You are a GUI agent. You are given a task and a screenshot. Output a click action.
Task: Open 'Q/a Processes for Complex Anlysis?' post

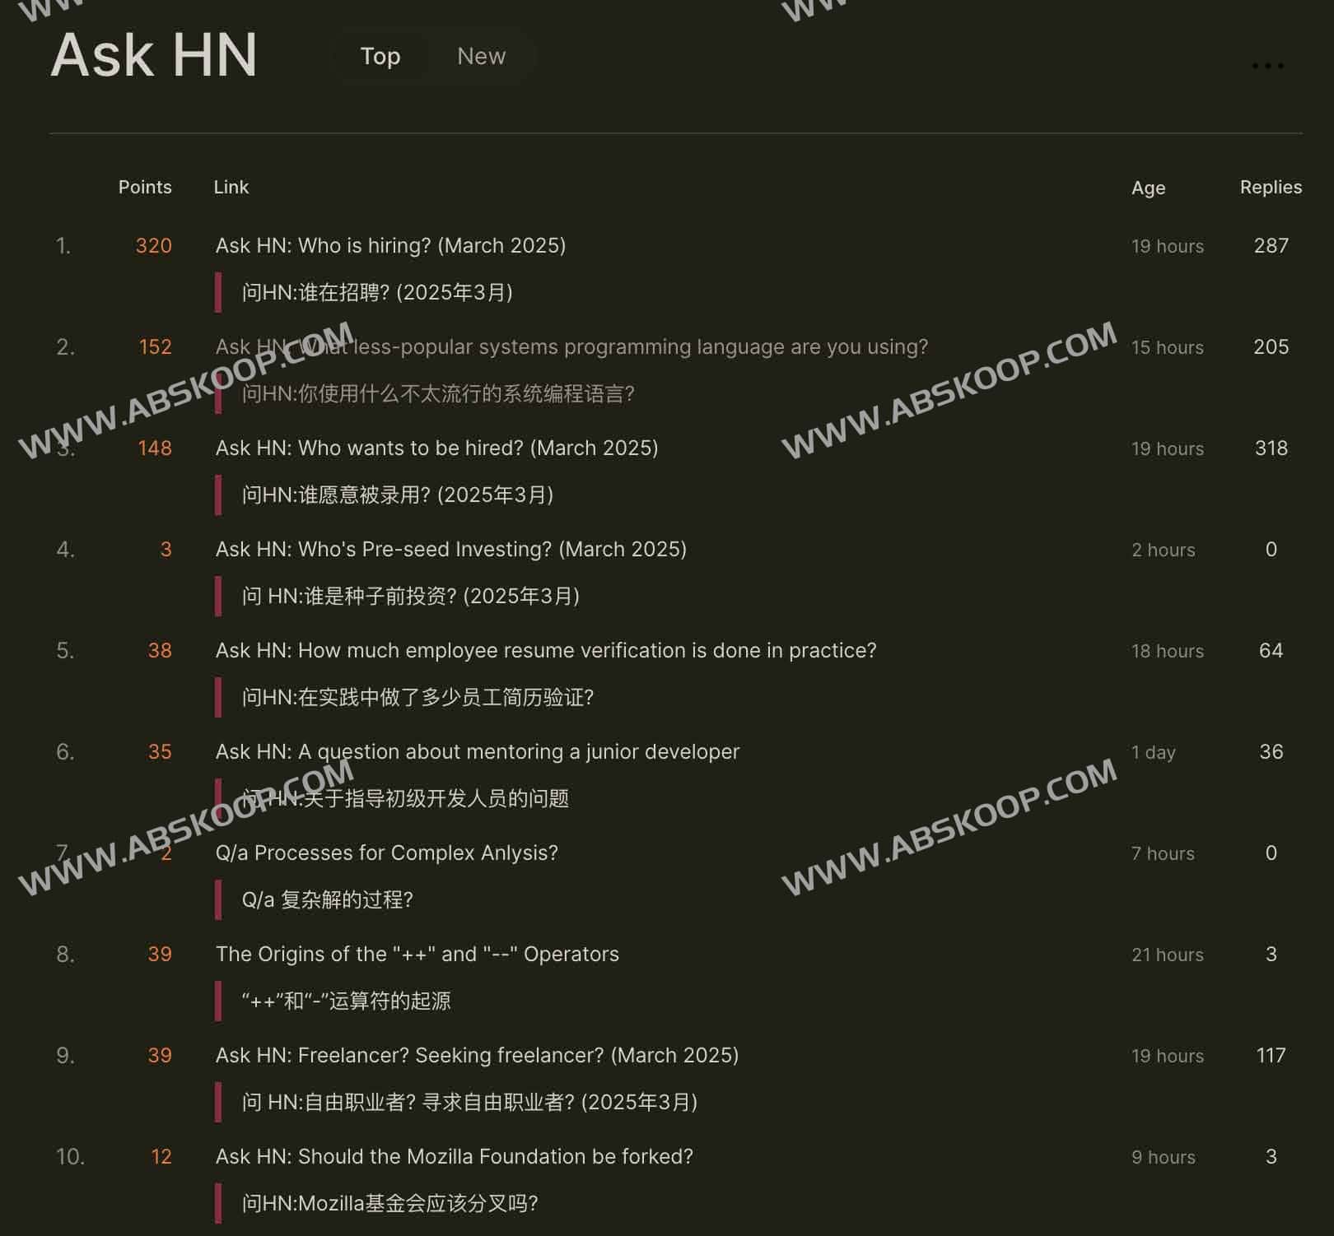[386, 853]
